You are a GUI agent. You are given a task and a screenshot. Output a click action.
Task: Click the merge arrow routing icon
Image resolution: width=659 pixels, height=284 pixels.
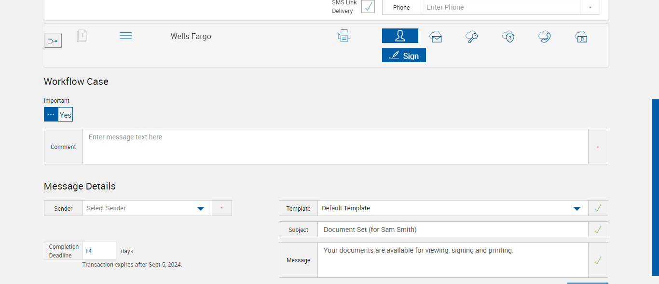pyautogui.click(x=53, y=41)
